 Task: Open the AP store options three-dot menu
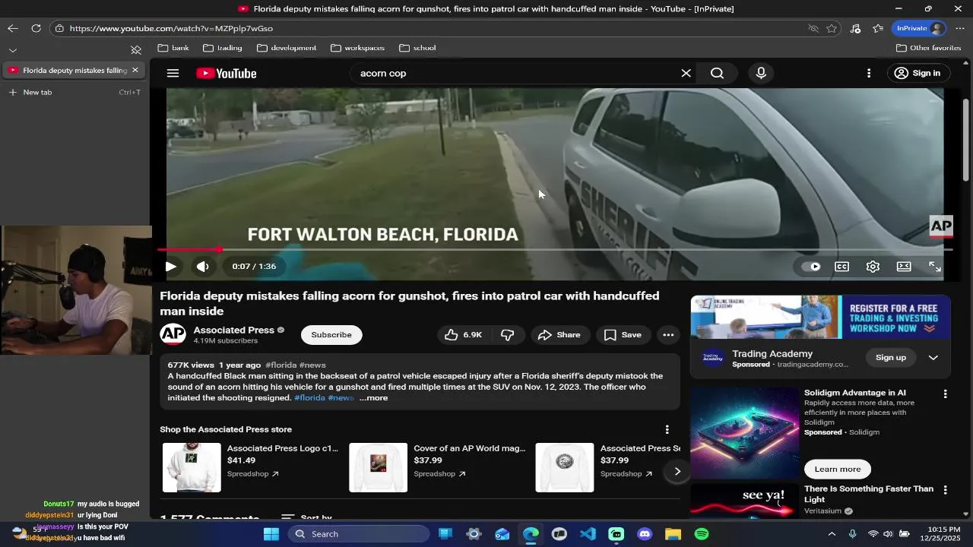coord(667,429)
